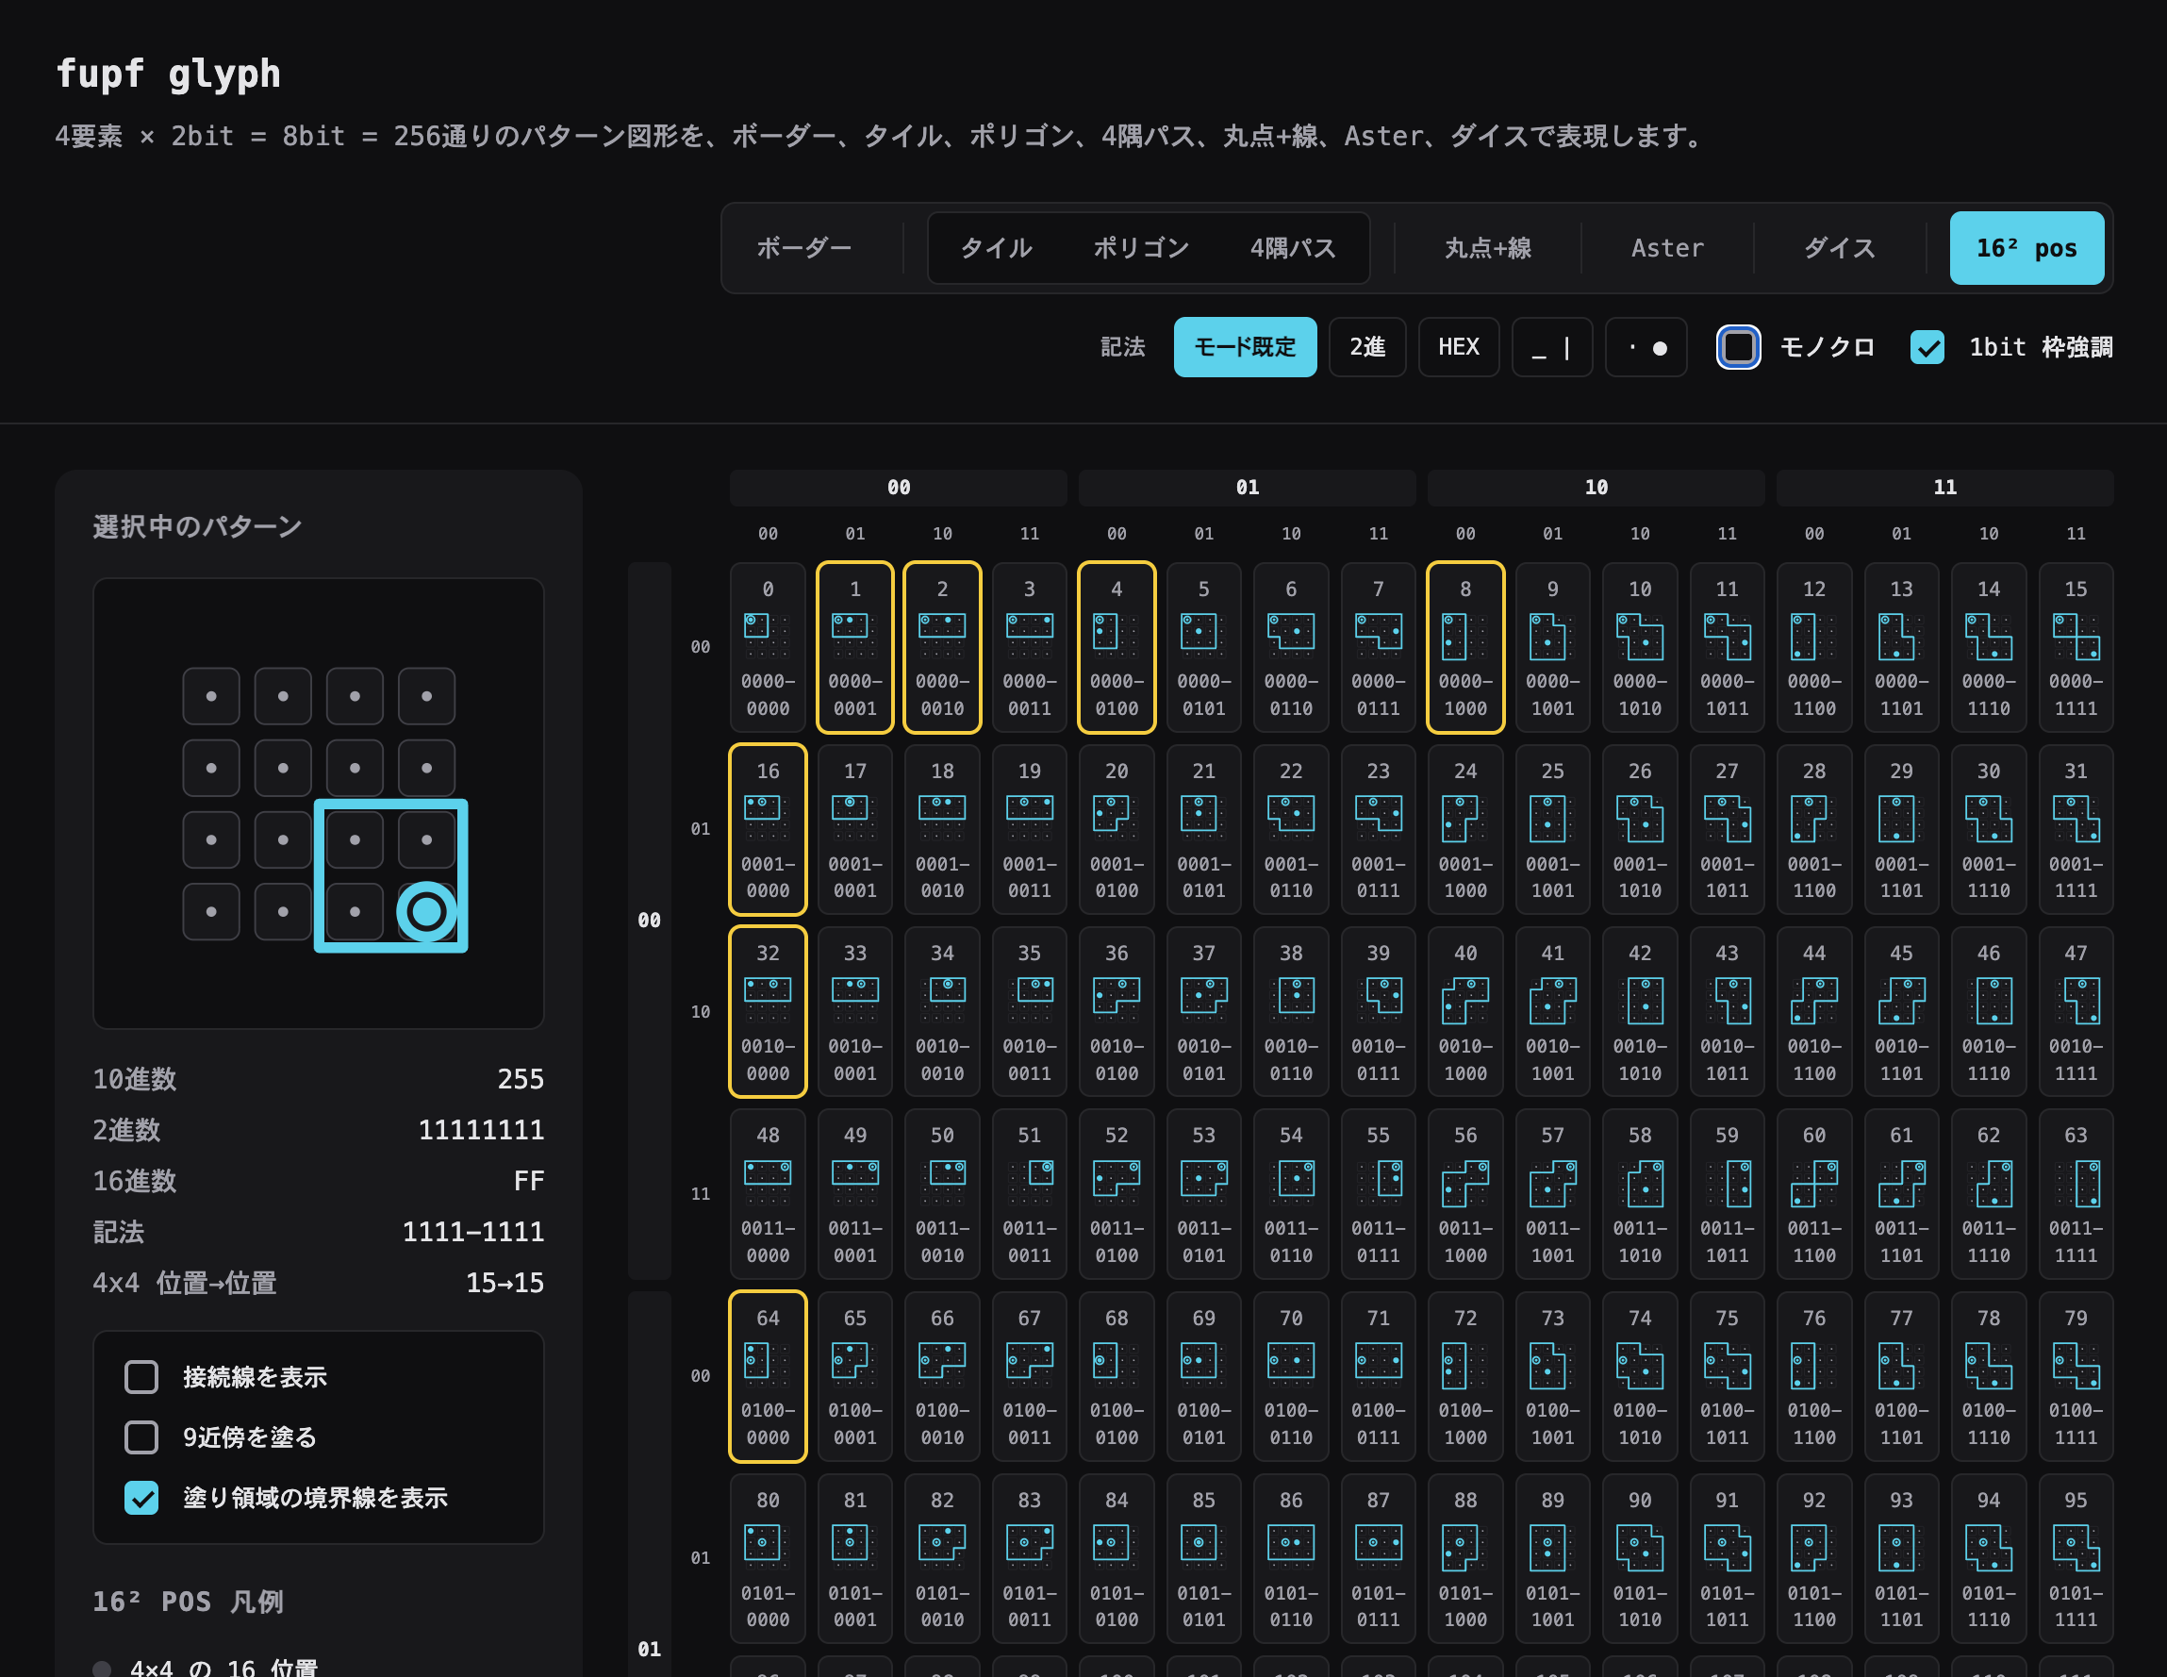This screenshot has width=2167, height=1677.
Task: Switch to the ダイス mode tab
Action: tap(1839, 248)
